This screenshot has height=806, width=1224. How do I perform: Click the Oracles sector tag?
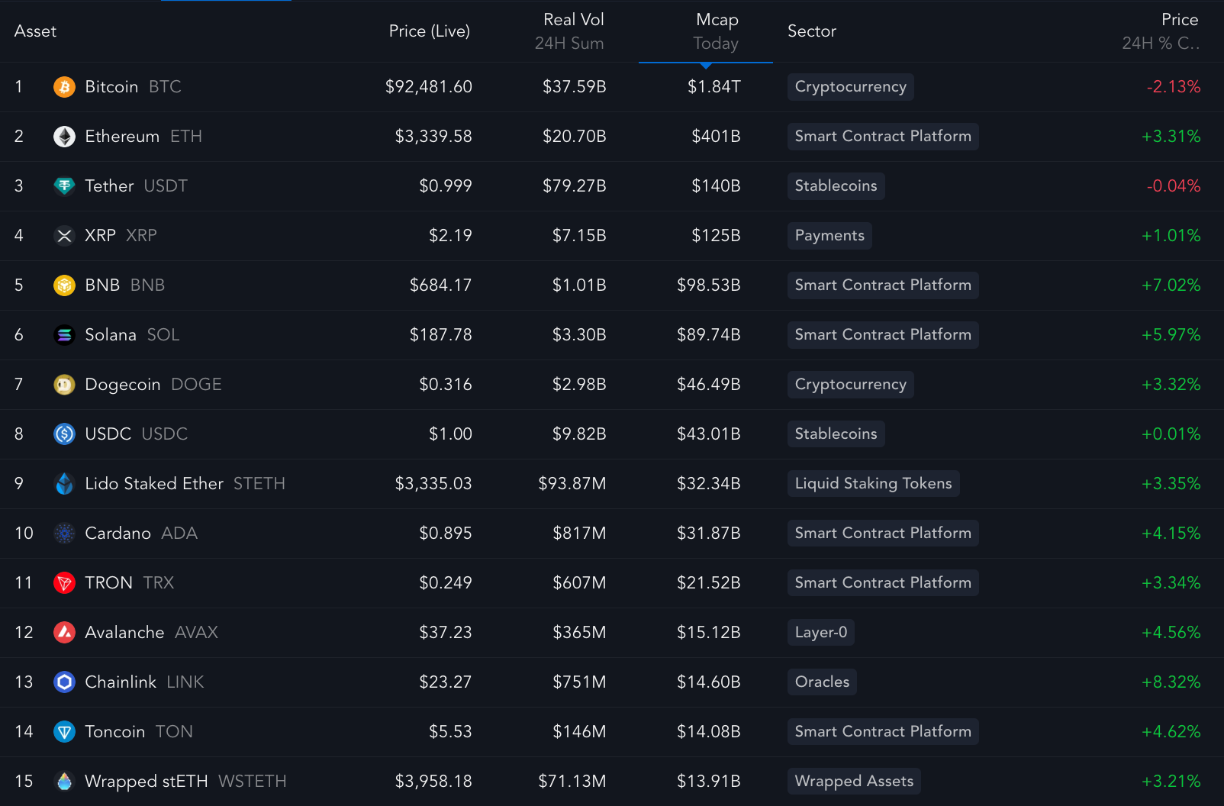pyautogui.click(x=822, y=682)
